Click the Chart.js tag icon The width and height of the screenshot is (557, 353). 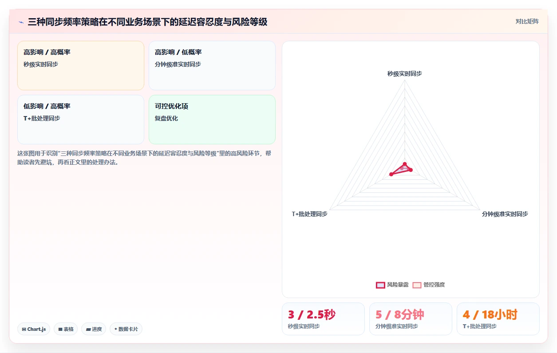[x=24, y=329]
